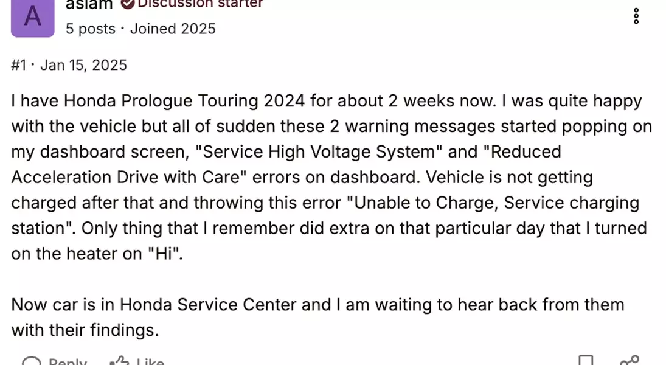Click the Like button label

click(x=150, y=361)
